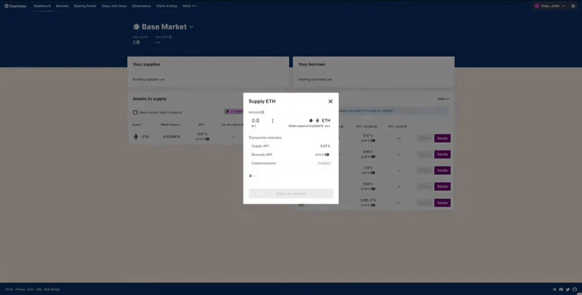The height and width of the screenshot is (295, 582).
Task: Close the Supply ETH dialog
Action: [x=330, y=101]
